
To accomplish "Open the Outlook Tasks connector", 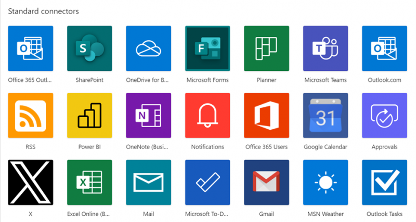I will [x=384, y=182].
